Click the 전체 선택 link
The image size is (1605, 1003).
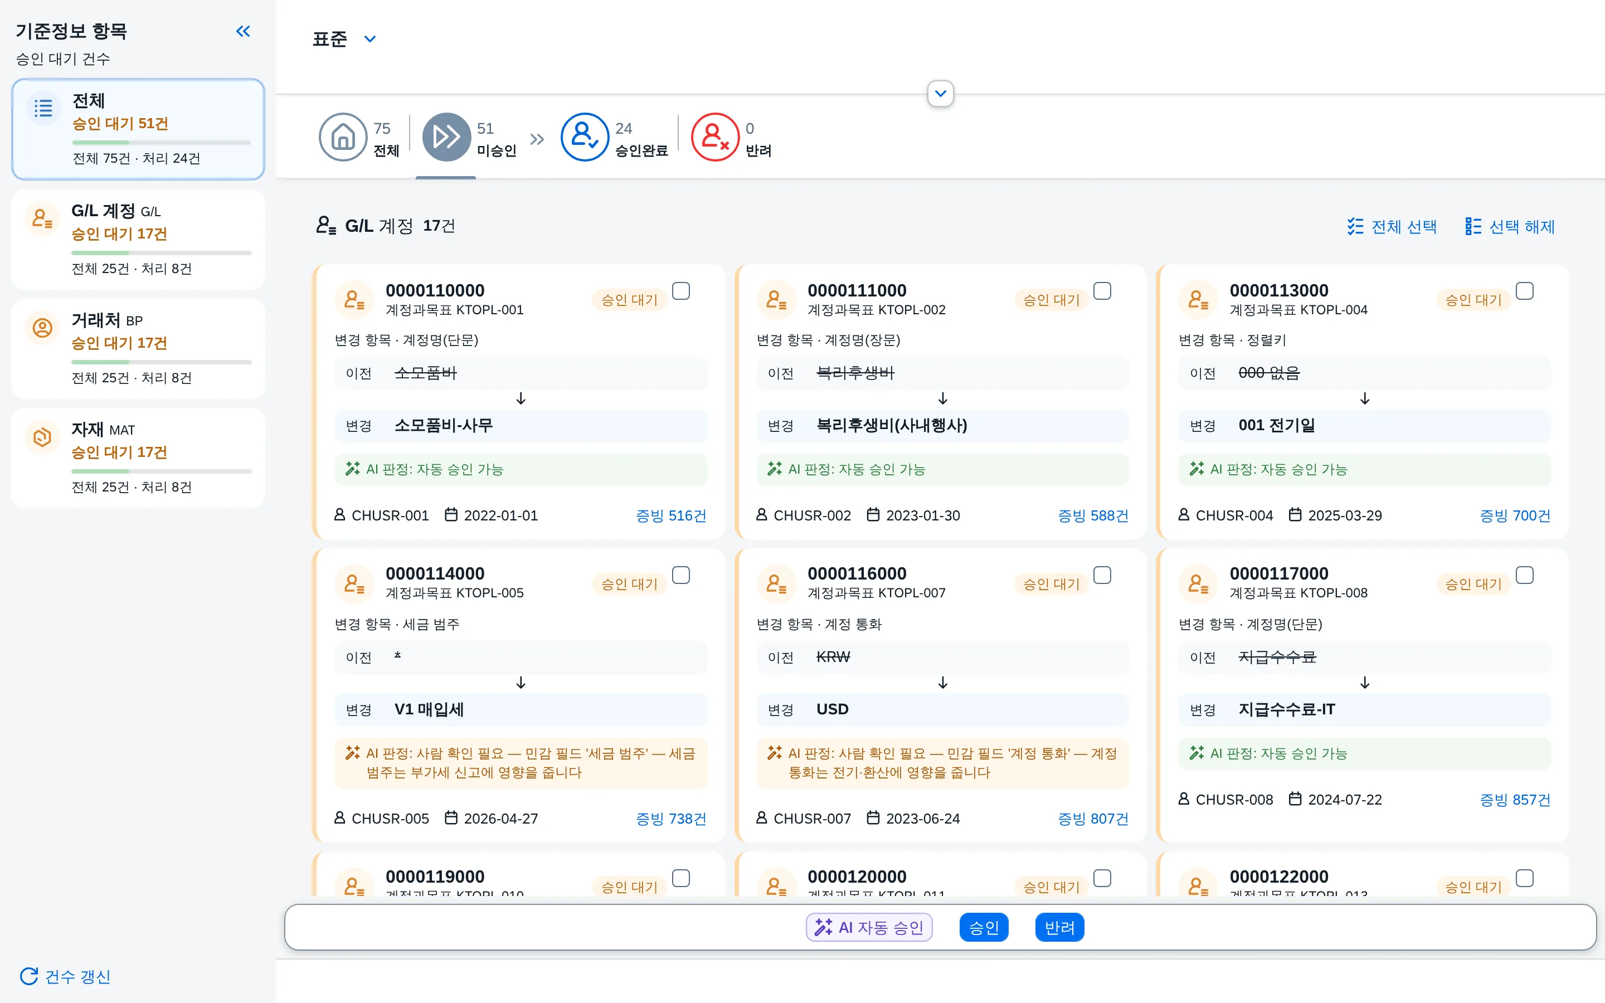tap(1392, 227)
